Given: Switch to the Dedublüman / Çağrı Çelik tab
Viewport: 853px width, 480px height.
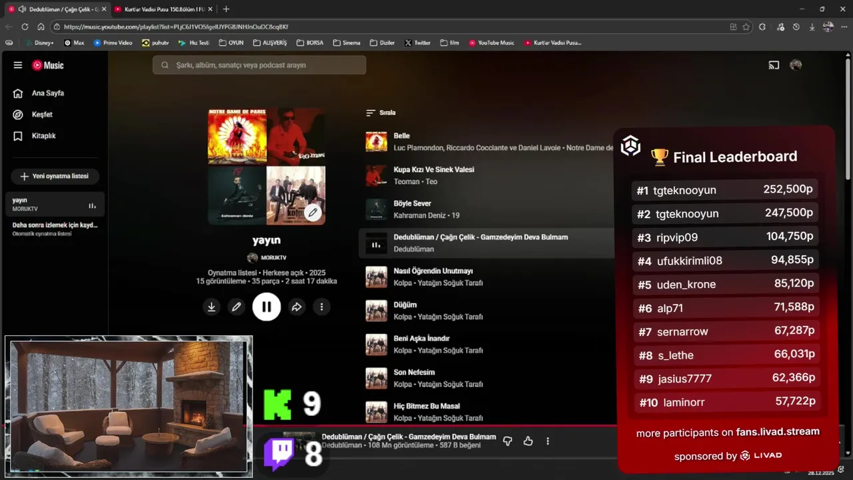Looking at the screenshot, I should [x=57, y=9].
